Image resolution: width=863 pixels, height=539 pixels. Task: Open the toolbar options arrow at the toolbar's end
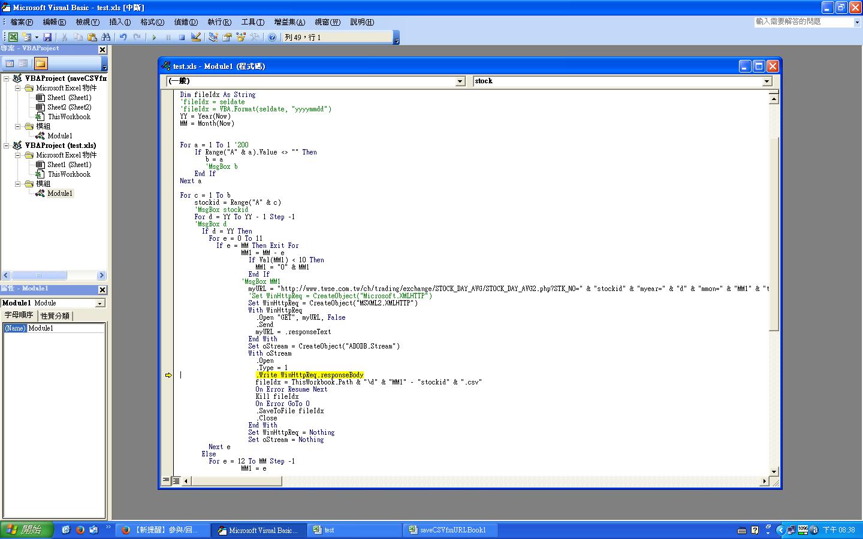tap(396, 38)
